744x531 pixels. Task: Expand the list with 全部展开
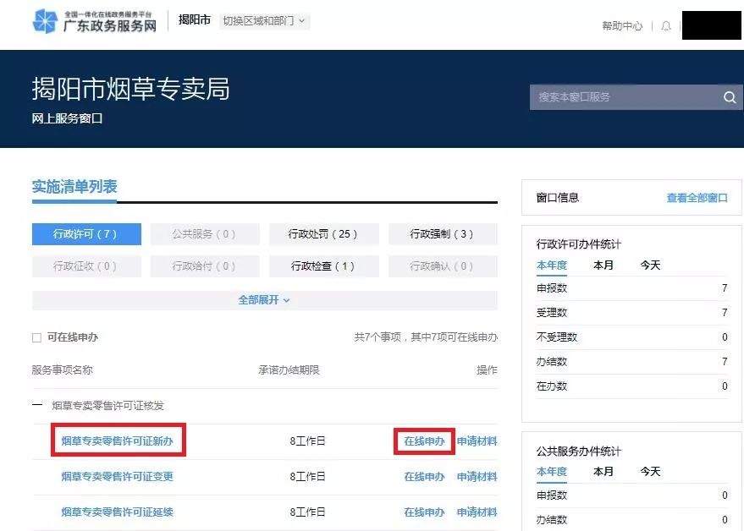[x=264, y=300]
